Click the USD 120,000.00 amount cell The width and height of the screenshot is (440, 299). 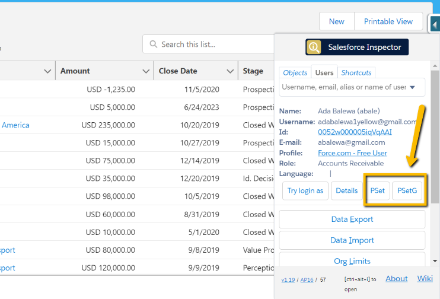[x=109, y=268]
